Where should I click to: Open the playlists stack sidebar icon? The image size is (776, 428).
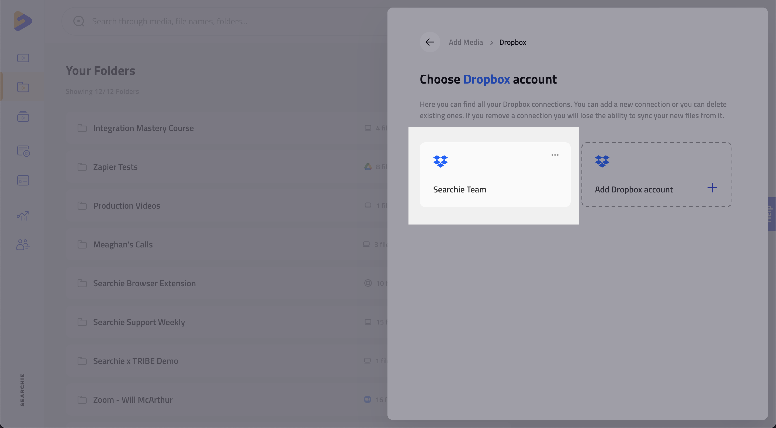pyautogui.click(x=23, y=116)
